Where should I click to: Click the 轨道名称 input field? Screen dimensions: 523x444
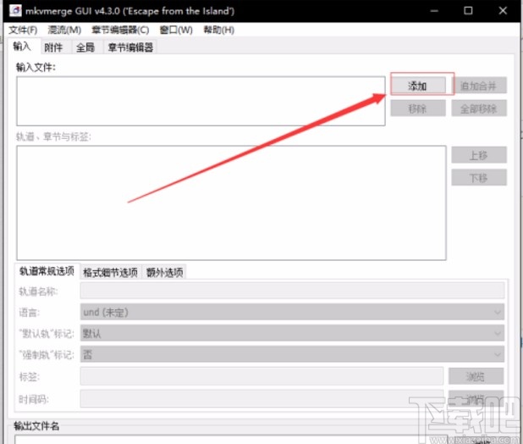click(292, 291)
